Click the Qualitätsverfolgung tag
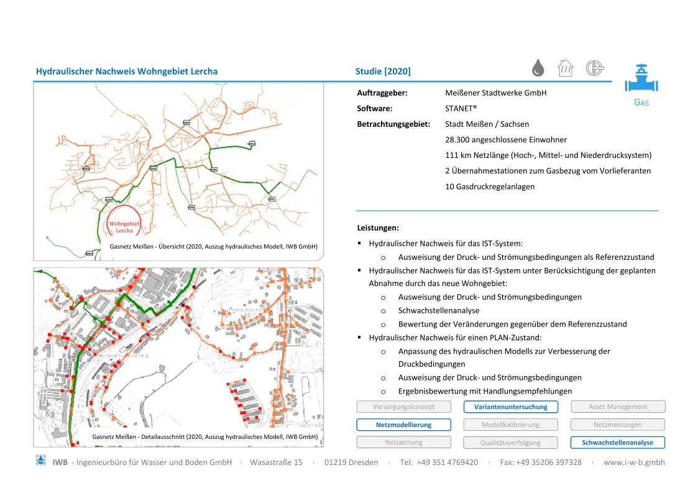This screenshot has height=493, width=698. tap(511, 443)
